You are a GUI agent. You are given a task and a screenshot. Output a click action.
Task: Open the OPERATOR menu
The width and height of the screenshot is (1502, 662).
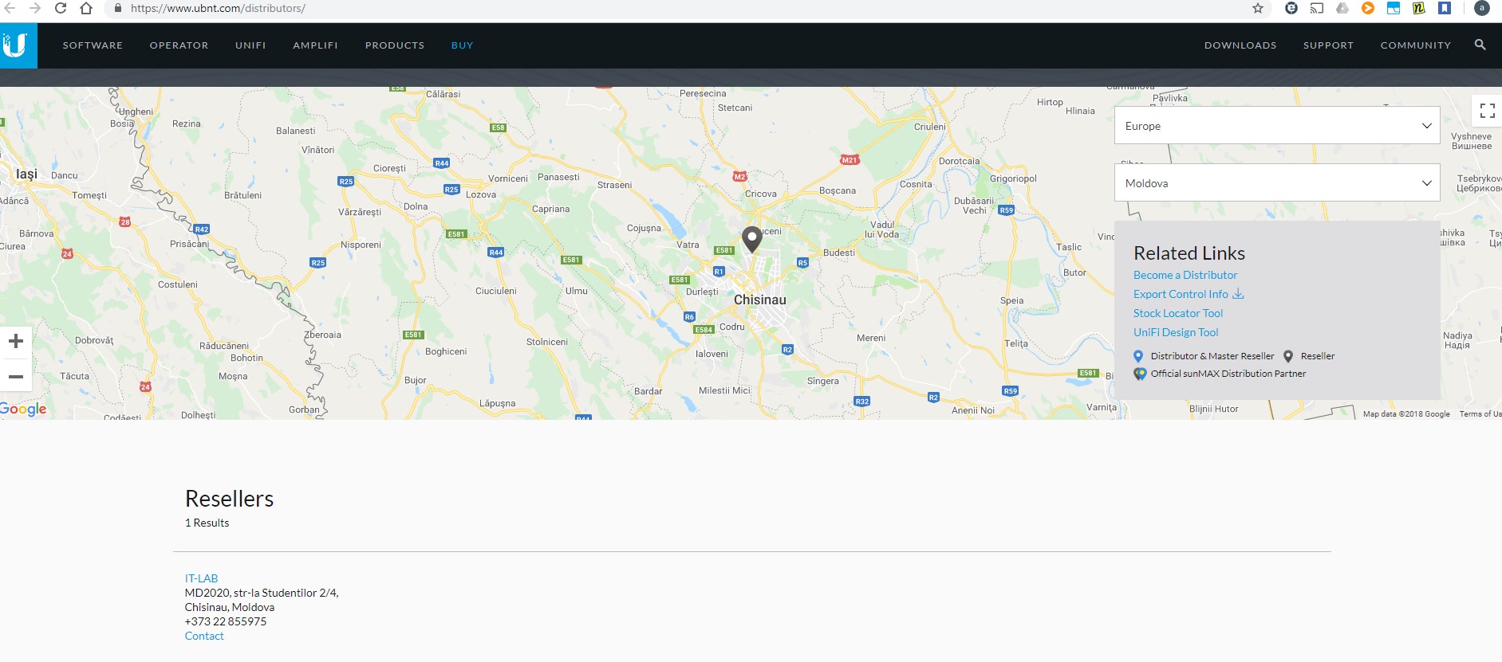179,45
